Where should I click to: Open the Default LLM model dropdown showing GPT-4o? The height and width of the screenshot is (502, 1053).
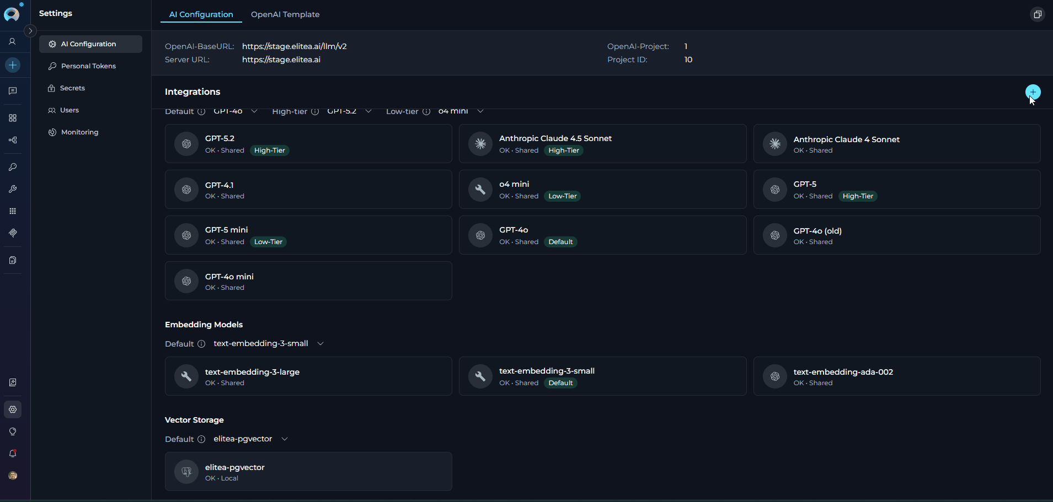(x=236, y=111)
